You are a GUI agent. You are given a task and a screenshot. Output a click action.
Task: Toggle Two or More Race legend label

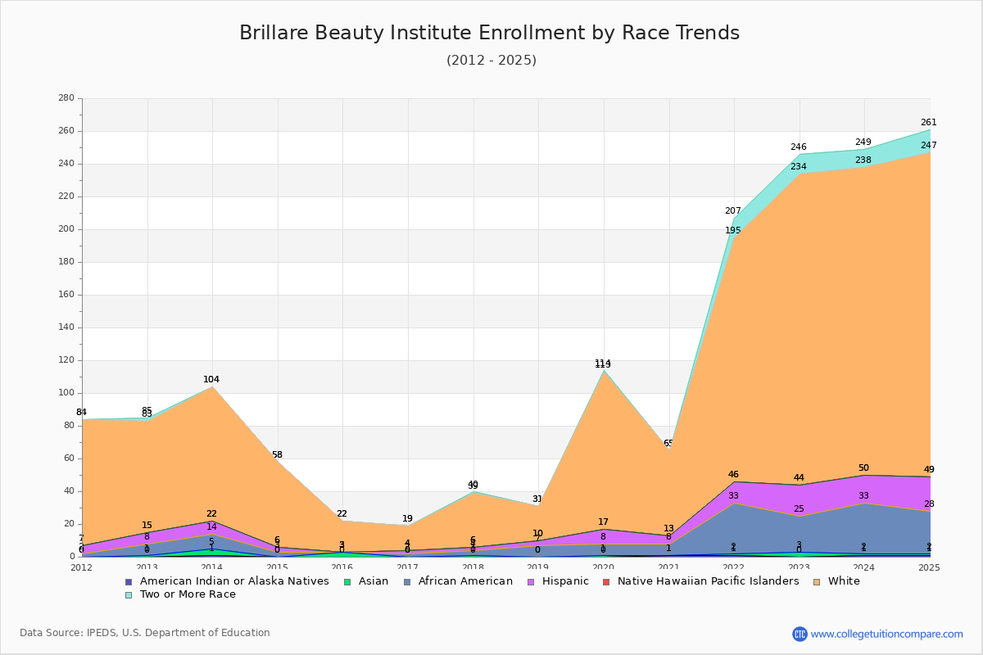click(x=188, y=594)
